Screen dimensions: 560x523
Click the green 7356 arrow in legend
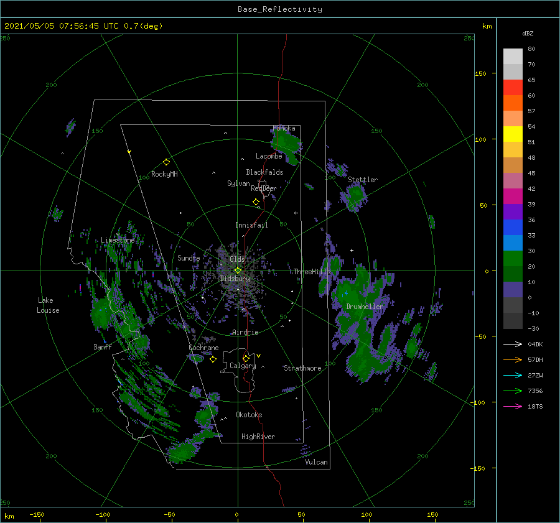click(513, 391)
